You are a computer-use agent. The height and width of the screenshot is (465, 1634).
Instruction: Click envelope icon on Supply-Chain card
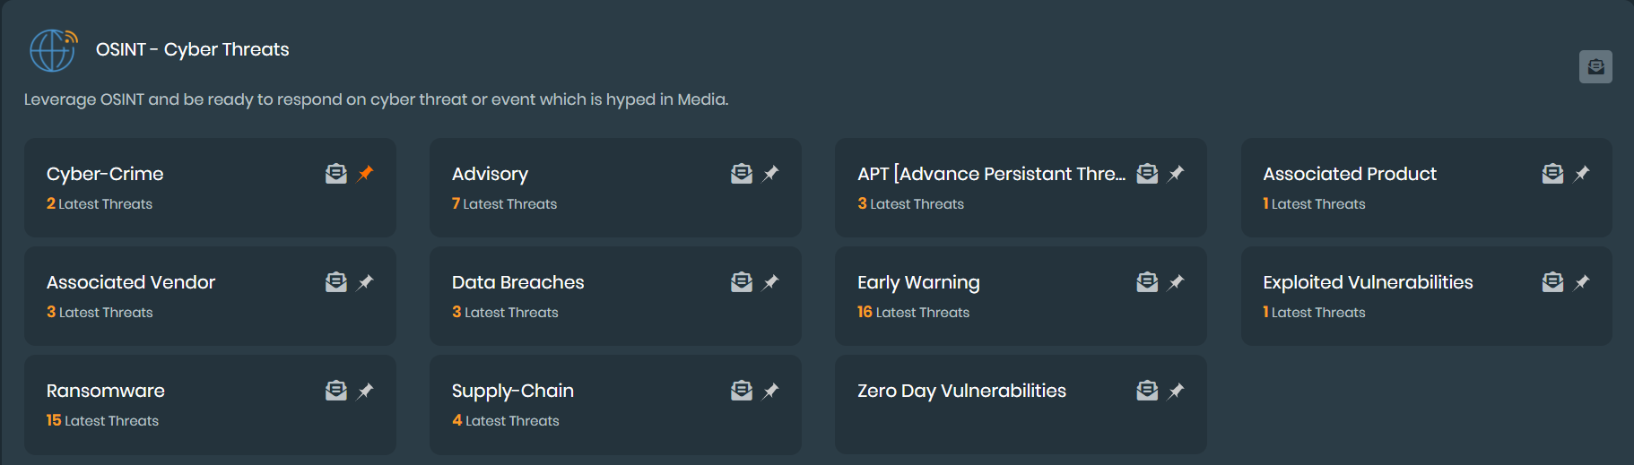point(742,391)
